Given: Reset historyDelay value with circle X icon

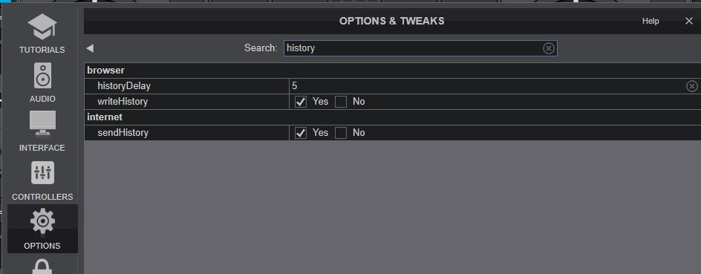Looking at the screenshot, I should tap(691, 86).
